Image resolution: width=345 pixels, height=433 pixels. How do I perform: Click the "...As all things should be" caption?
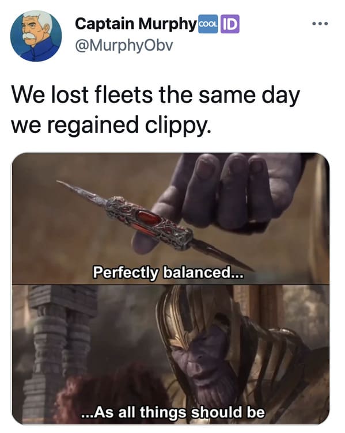(173, 412)
